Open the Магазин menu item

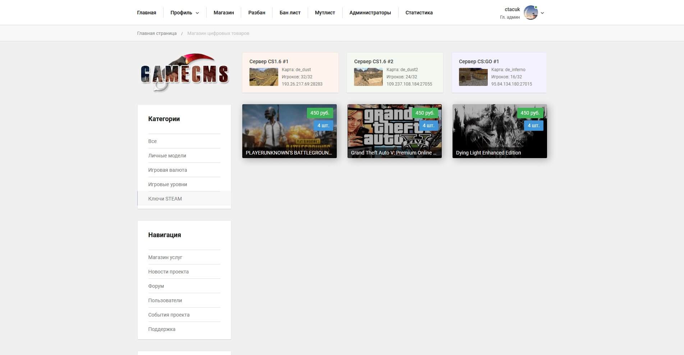point(224,13)
